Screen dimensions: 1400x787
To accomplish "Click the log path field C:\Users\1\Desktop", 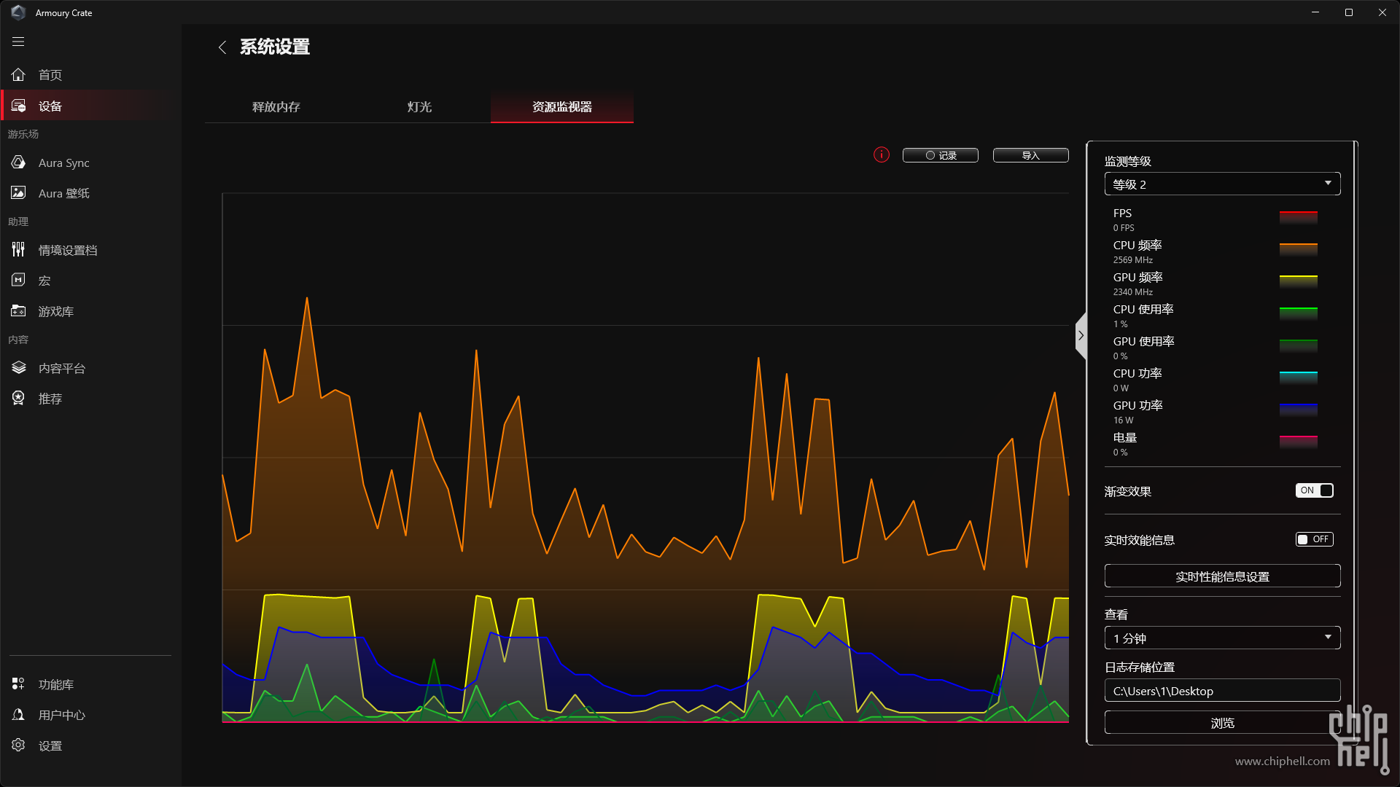I will click(1222, 691).
